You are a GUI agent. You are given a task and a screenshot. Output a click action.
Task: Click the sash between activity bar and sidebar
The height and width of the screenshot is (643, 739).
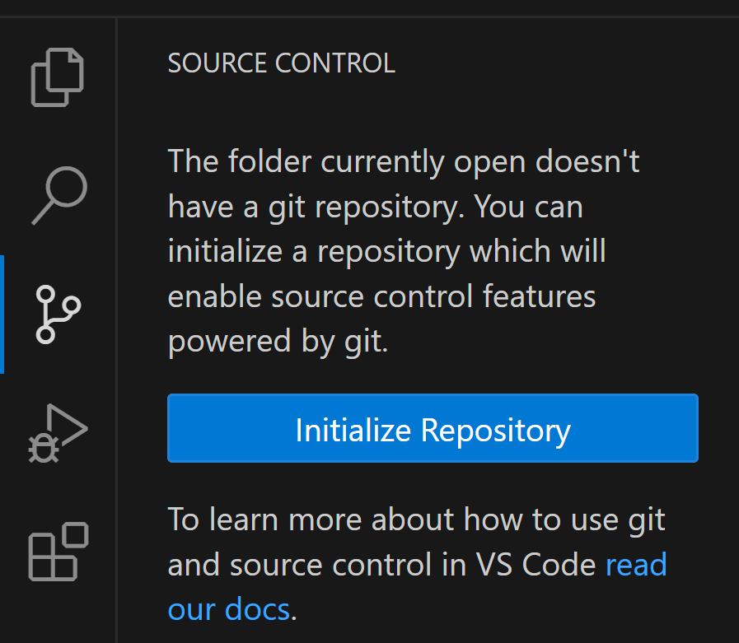pos(116,330)
